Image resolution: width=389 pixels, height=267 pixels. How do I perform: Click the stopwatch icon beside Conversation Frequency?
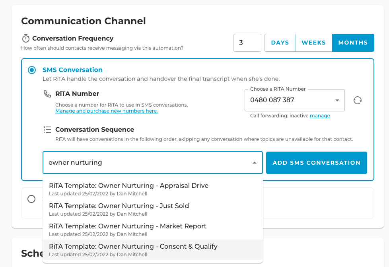click(25, 39)
